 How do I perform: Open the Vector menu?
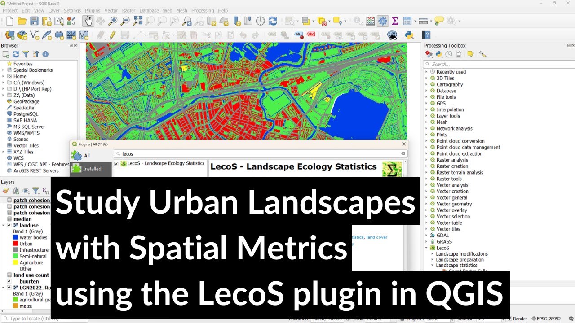pos(111,10)
